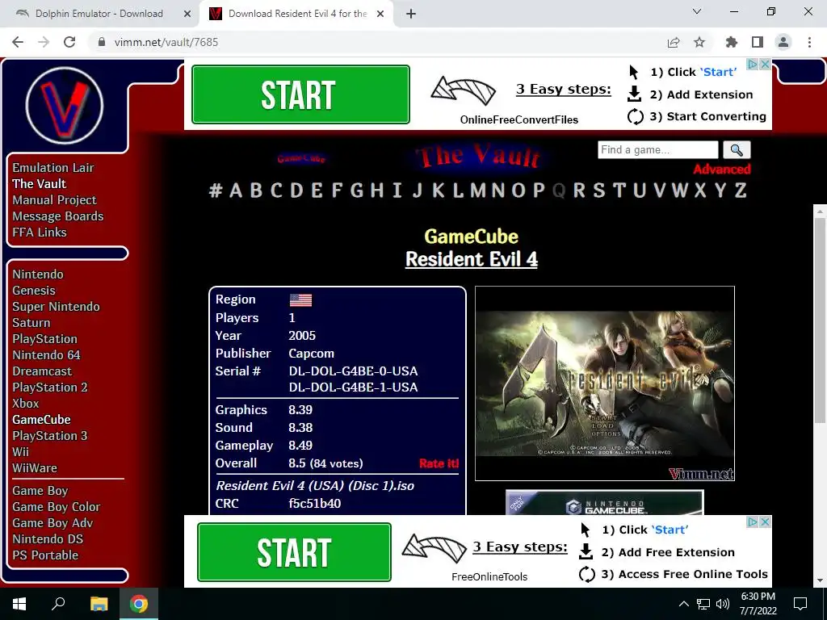The height and width of the screenshot is (620, 827).
Task: Open the Windows Start menu
Action: tap(19, 604)
